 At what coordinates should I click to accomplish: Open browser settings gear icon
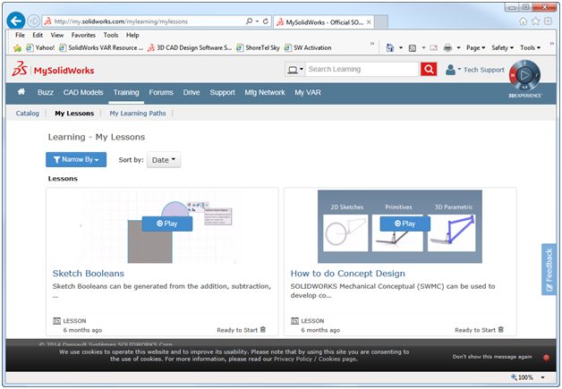(x=548, y=21)
